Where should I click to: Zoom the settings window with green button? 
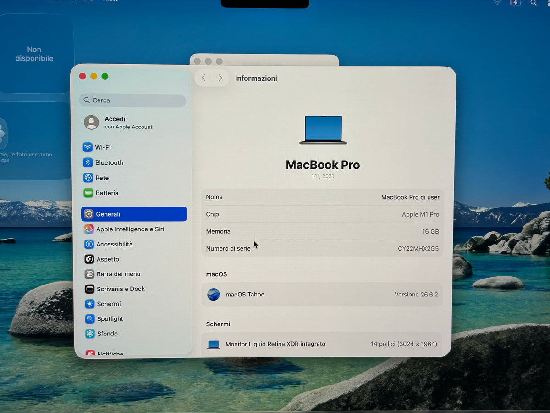(105, 77)
